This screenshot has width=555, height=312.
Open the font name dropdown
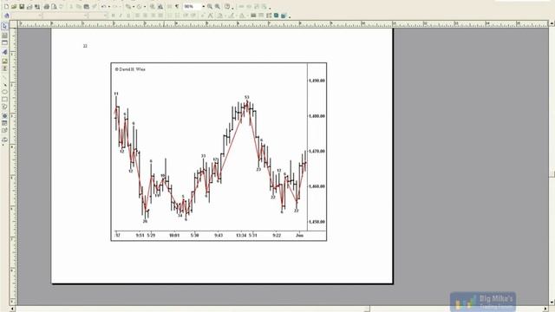tap(86, 16)
